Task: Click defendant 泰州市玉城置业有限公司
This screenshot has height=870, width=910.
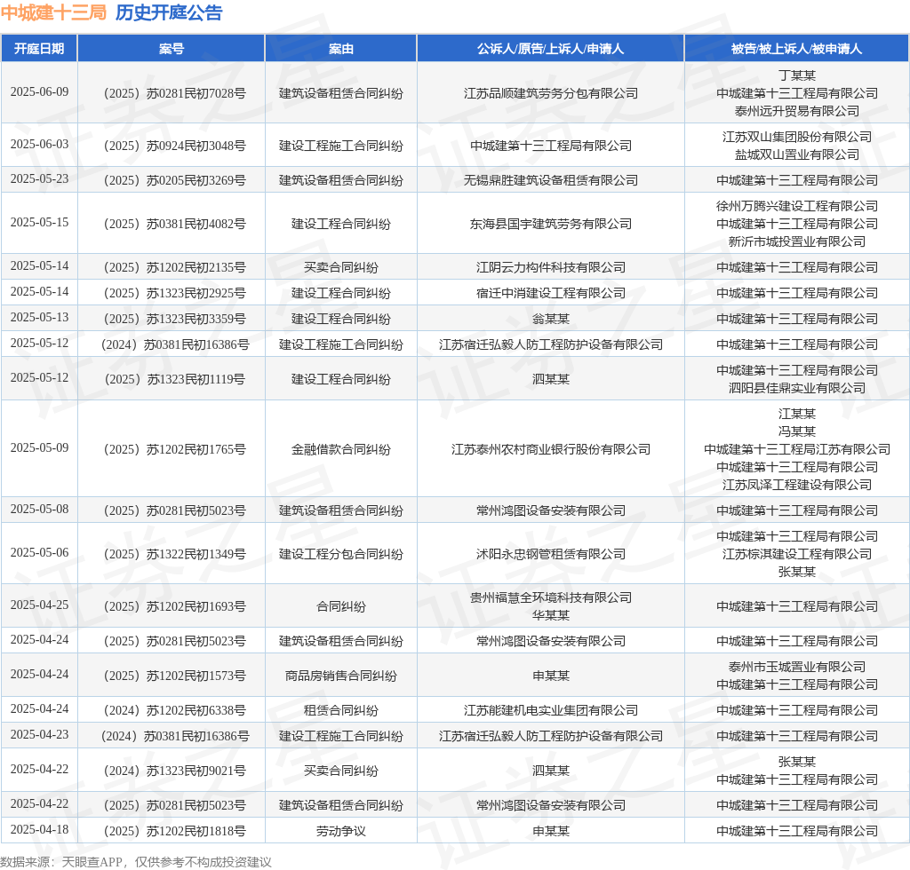Action: (x=797, y=667)
